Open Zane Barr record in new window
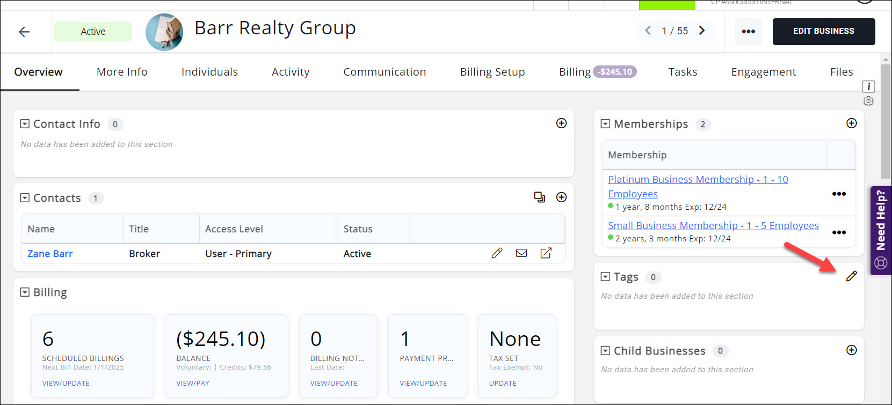This screenshot has width=892, height=405. [x=546, y=253]
